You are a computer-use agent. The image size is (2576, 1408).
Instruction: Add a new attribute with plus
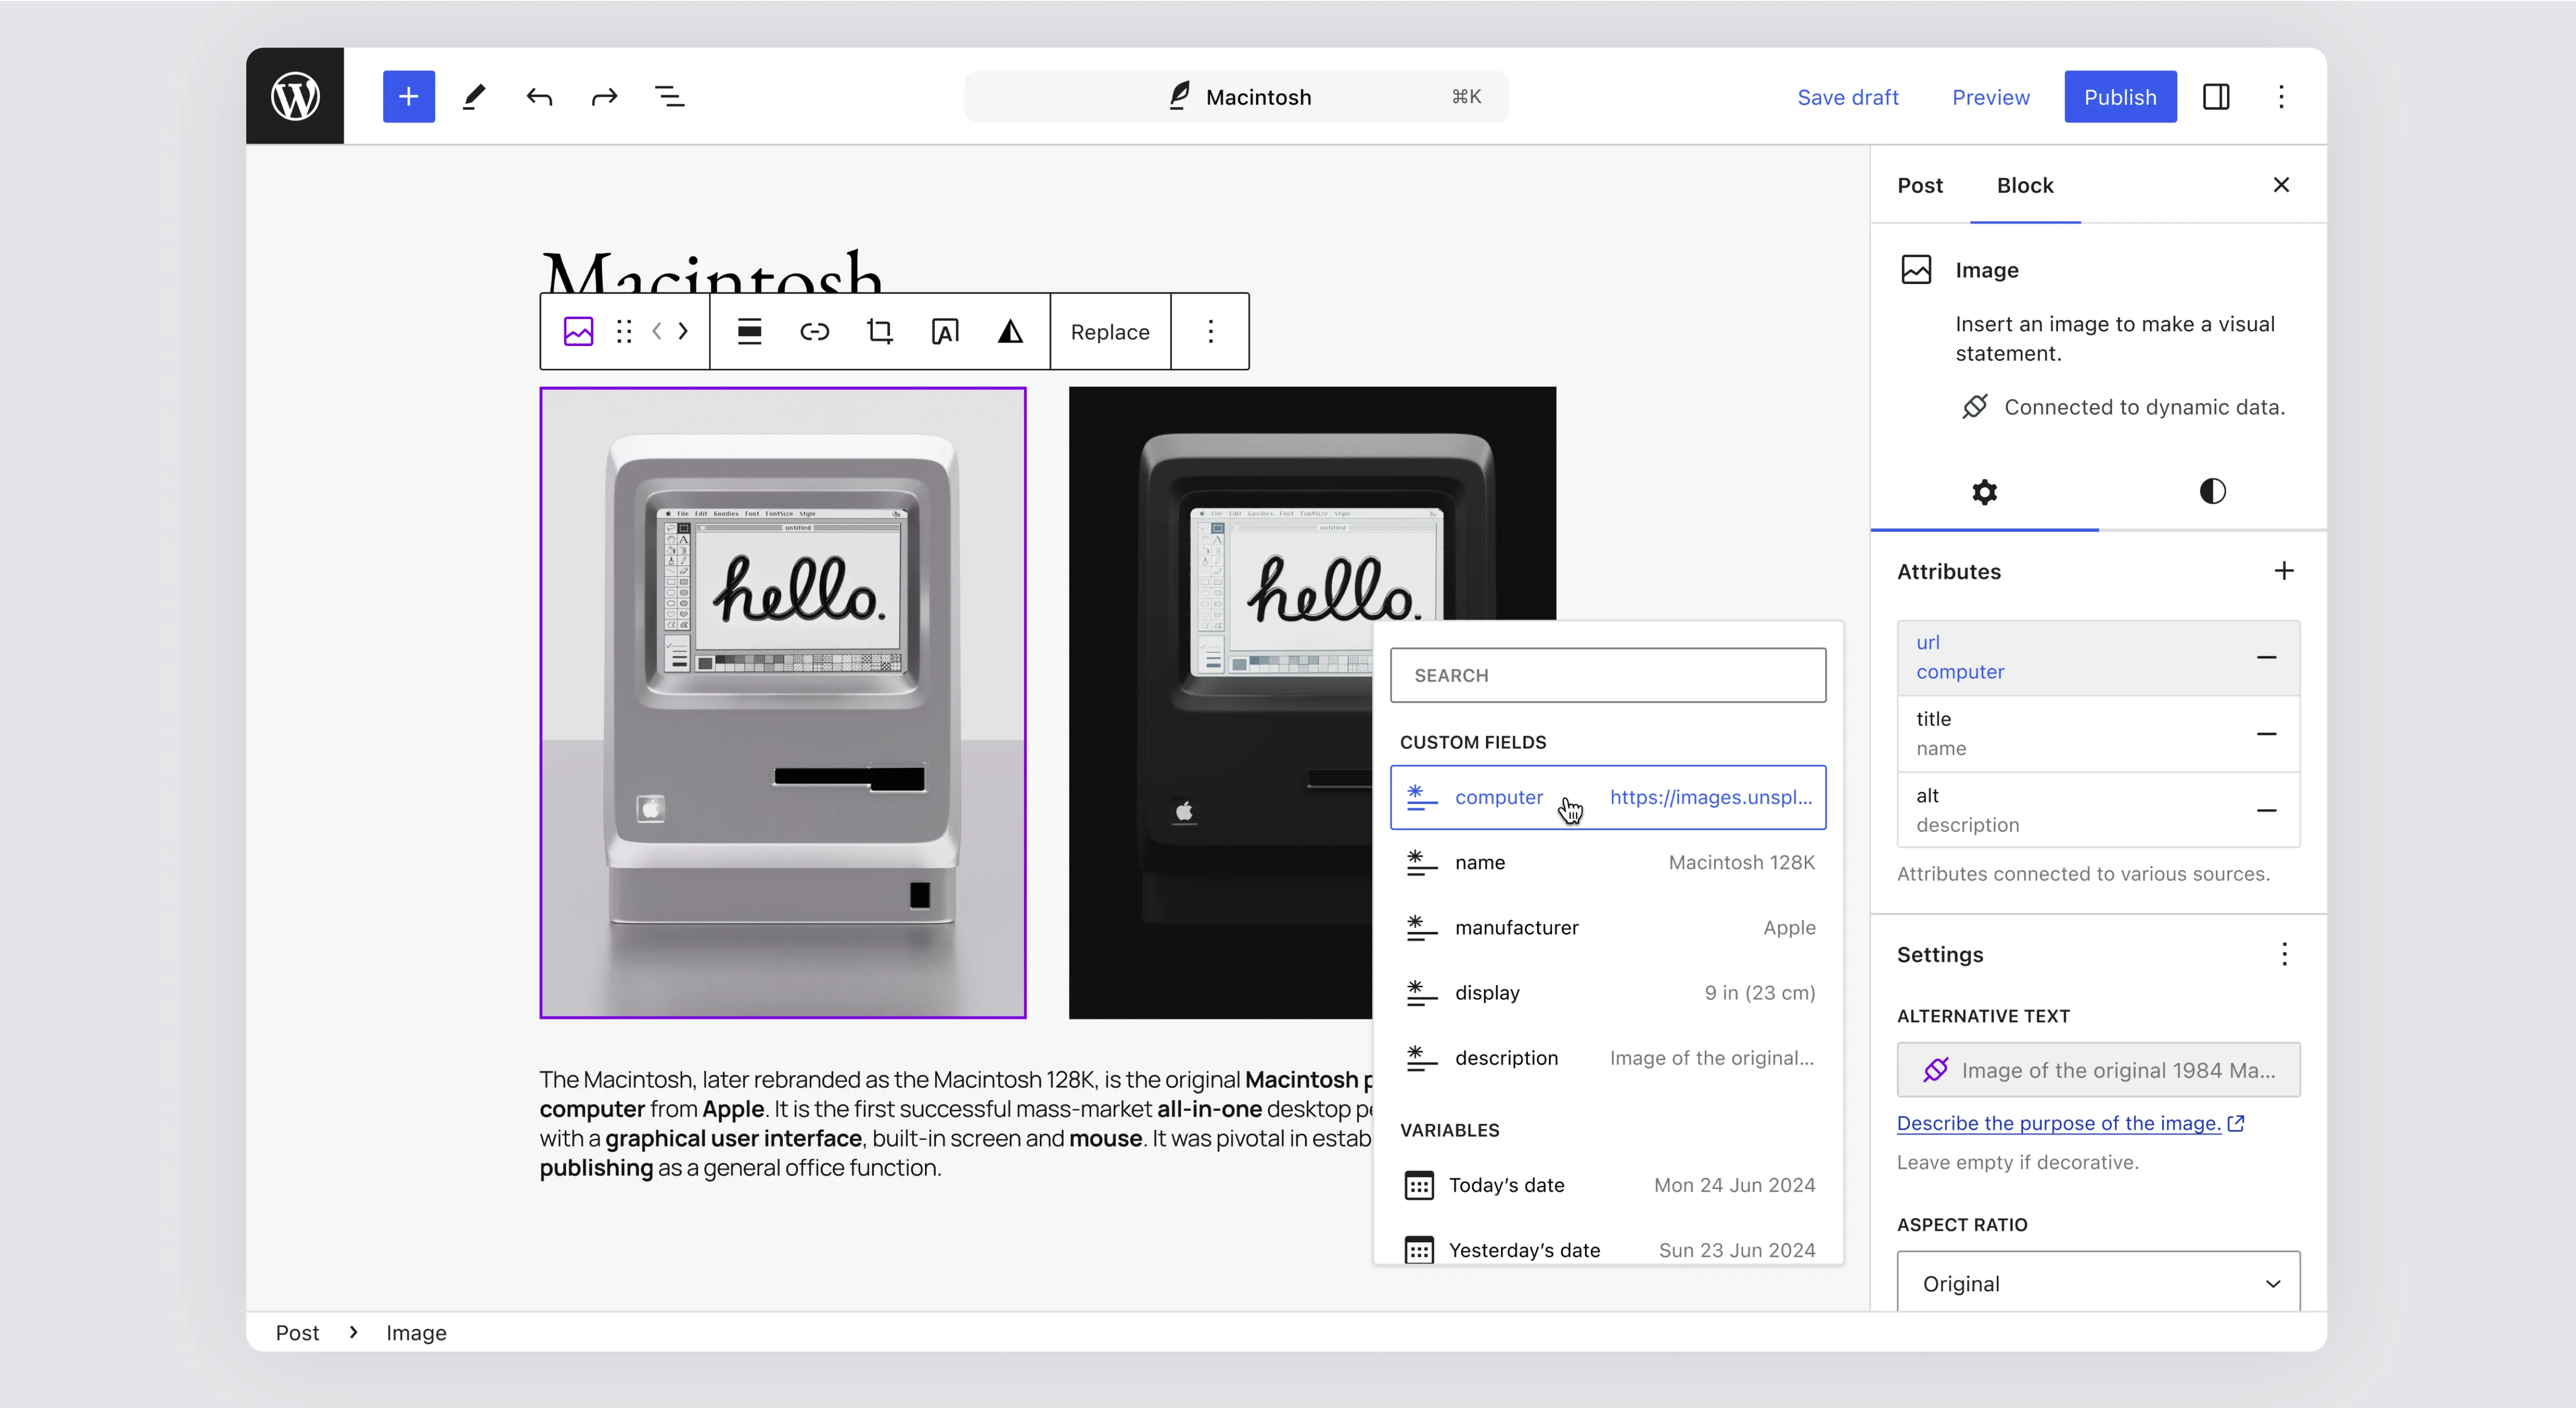pyautogui.click(x=2283, y=571)
